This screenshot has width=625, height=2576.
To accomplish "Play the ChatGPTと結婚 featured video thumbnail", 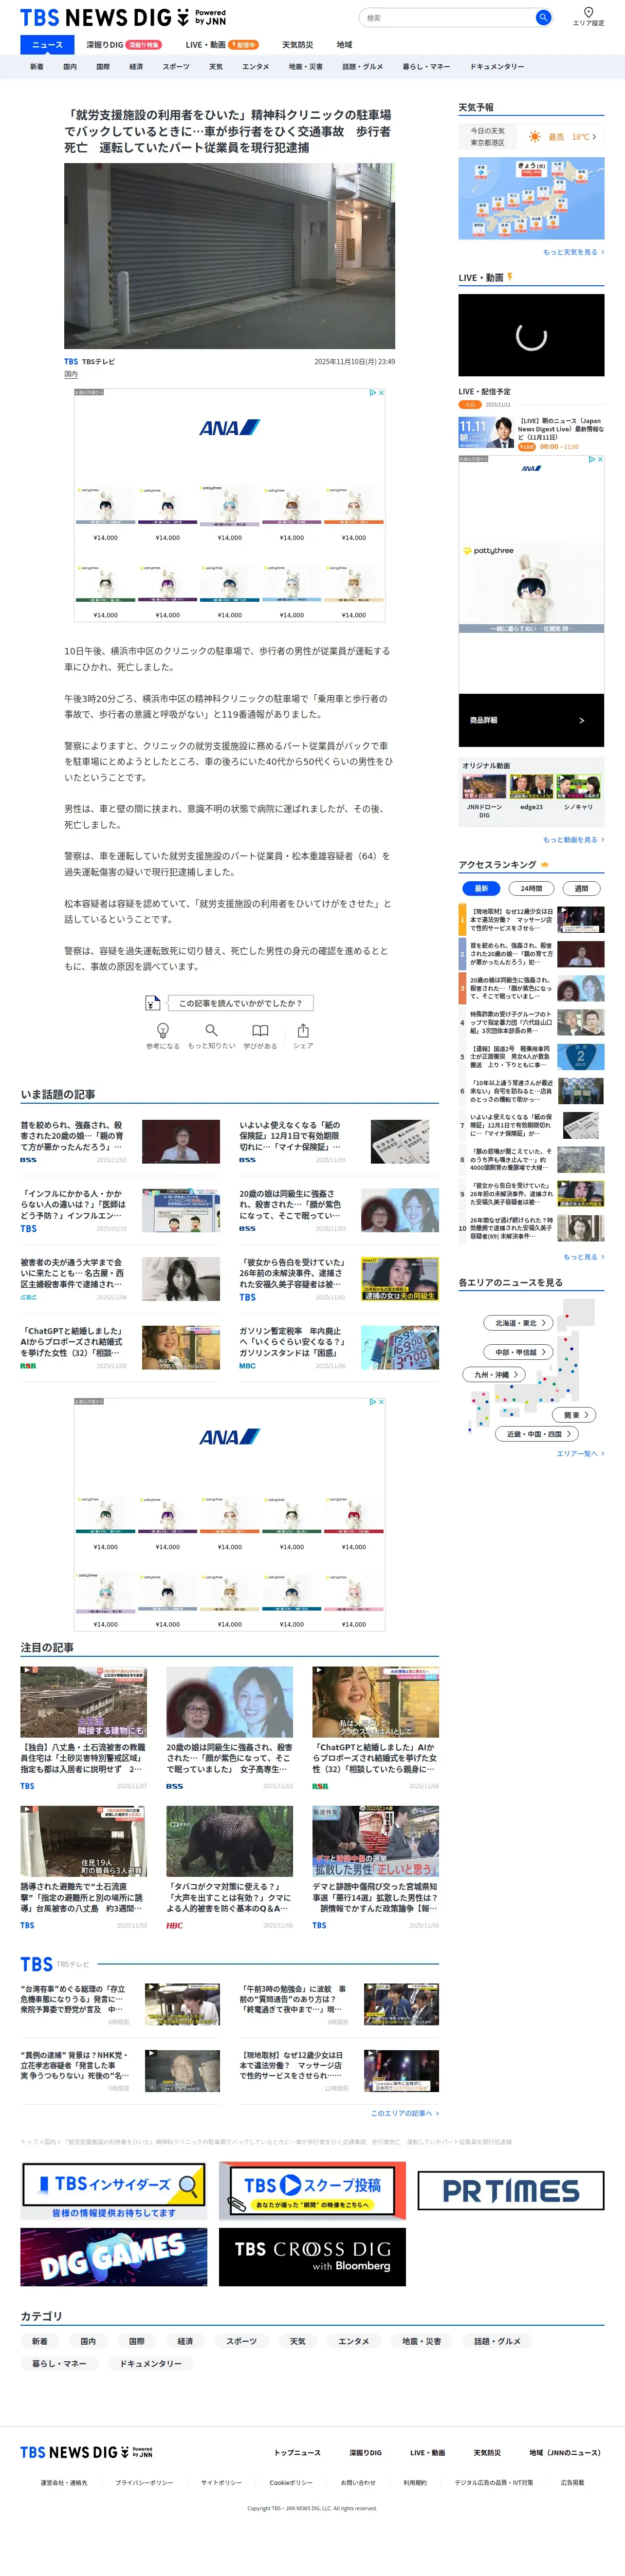I will tap(375, 1701).
